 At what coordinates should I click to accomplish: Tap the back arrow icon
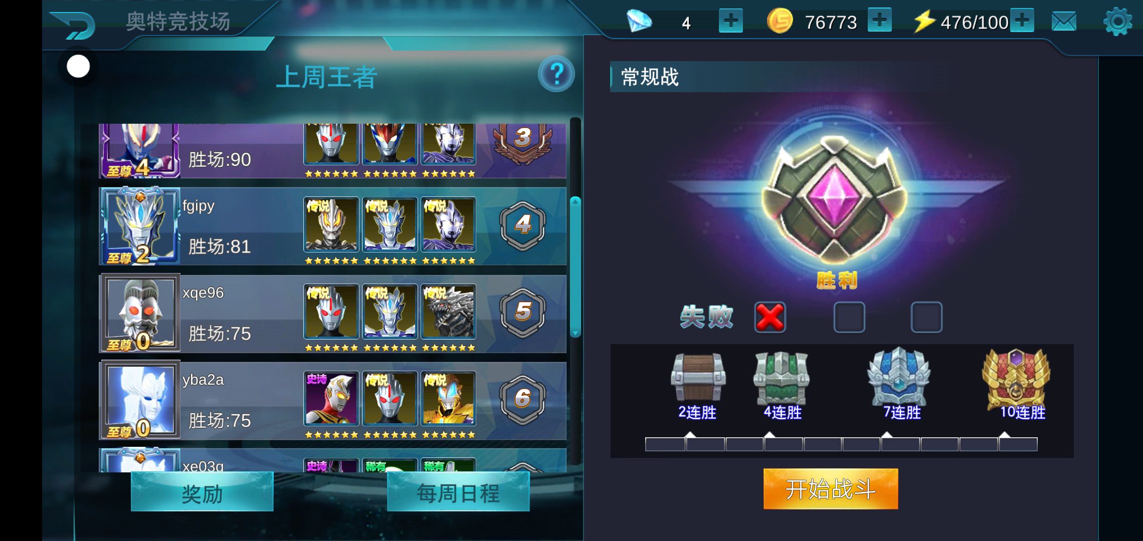click(x=73, y=24)
